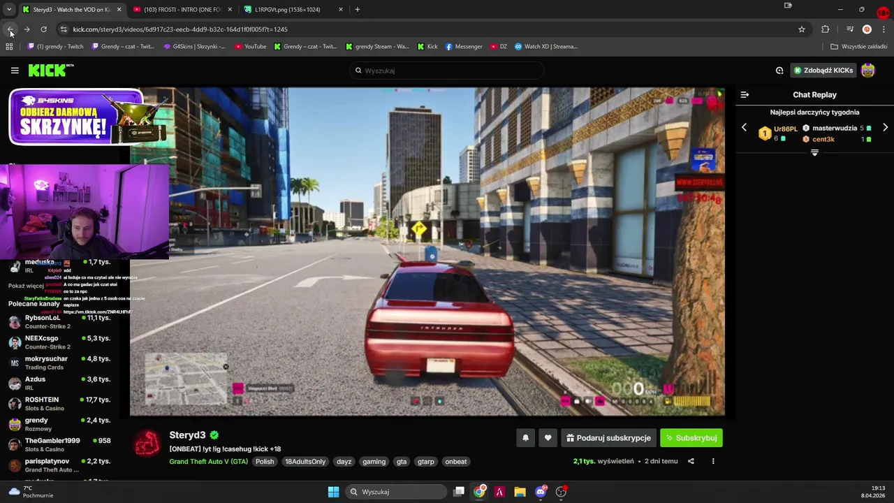894x503 pixels.
Task: Open Chrome three-dot menu
Action: tap(884, 29)
